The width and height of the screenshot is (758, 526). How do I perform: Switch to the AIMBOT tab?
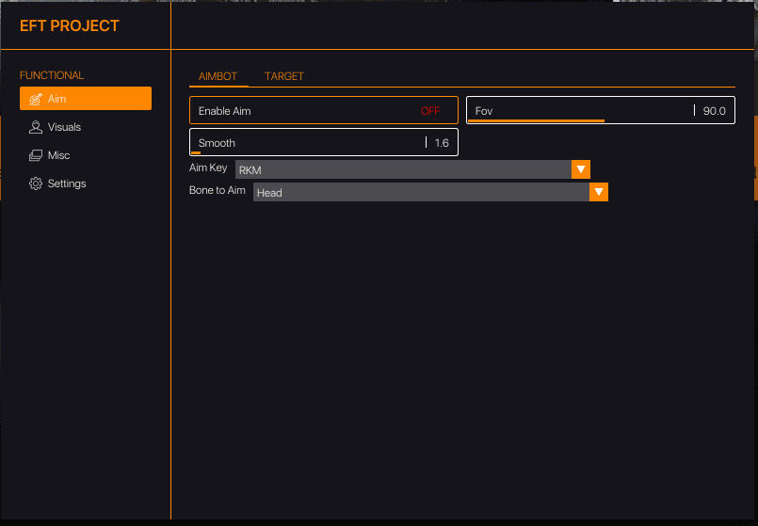tap(218, 76)
